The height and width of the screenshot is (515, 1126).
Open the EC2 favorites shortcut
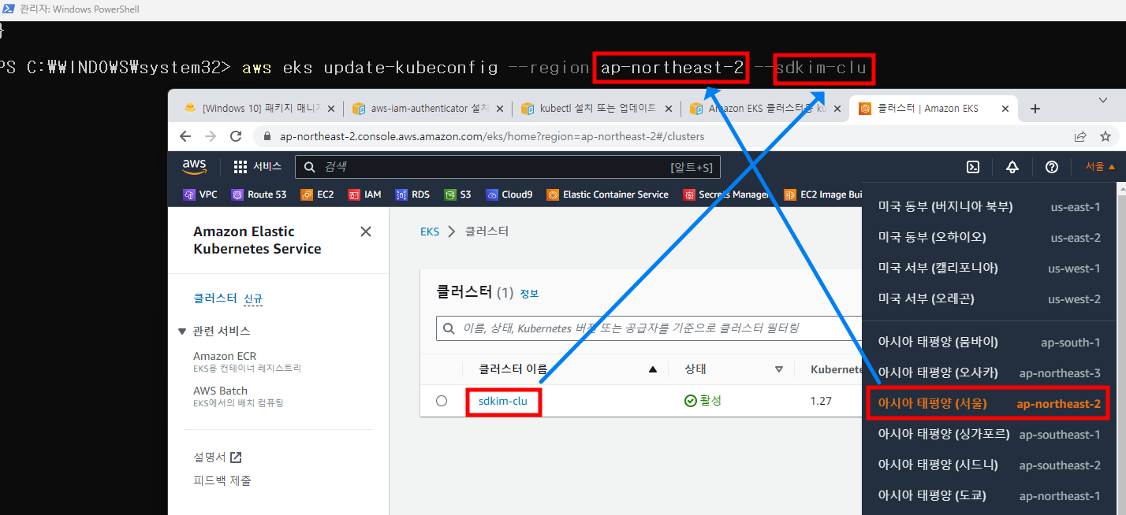317,195
